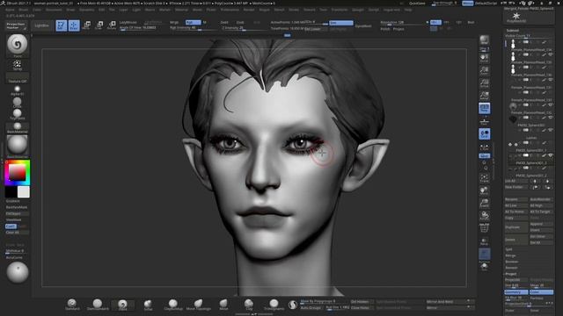Screen dimensions: 563x316
Task: Click the Move view icon on right shelf
Action: point(484,190)
